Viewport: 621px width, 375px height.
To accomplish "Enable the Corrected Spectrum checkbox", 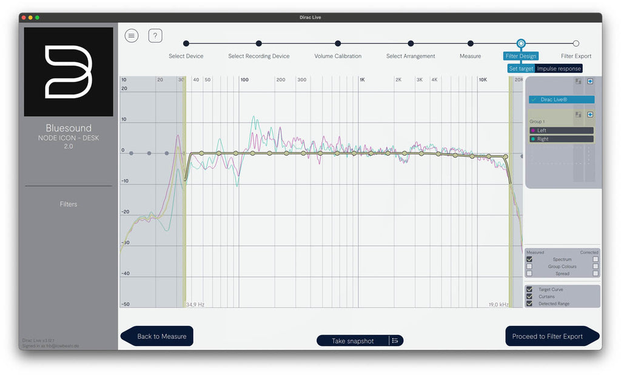I will point(596,259).
